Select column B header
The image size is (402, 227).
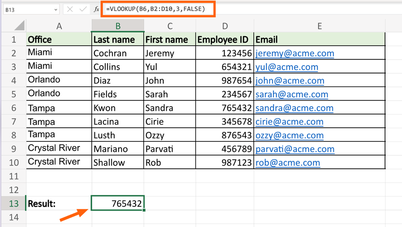coord(118,26)
